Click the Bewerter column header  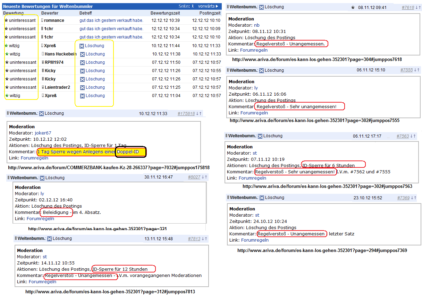(50, 13)
